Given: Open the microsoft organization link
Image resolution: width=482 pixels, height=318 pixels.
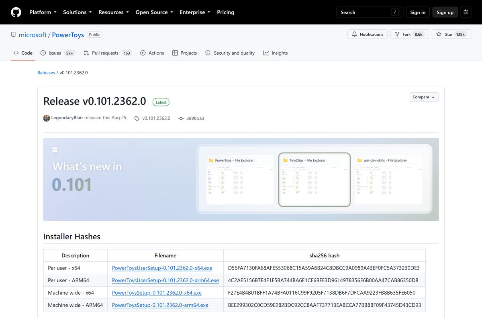Looking at the screenshot, I should point(33,35).
